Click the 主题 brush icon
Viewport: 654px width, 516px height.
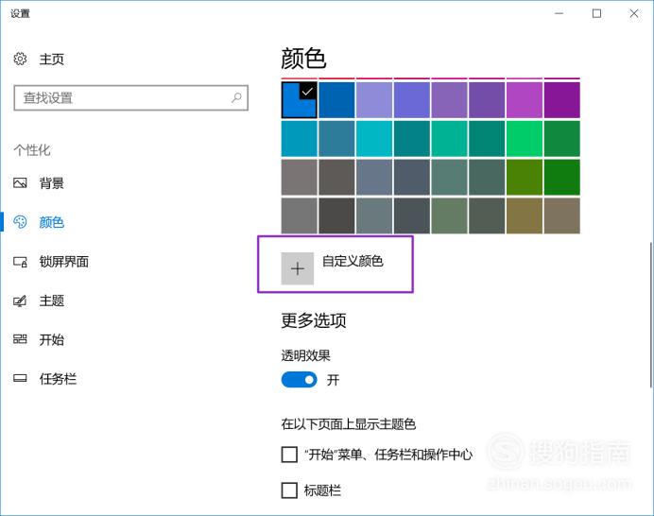[x=20, y=301]
